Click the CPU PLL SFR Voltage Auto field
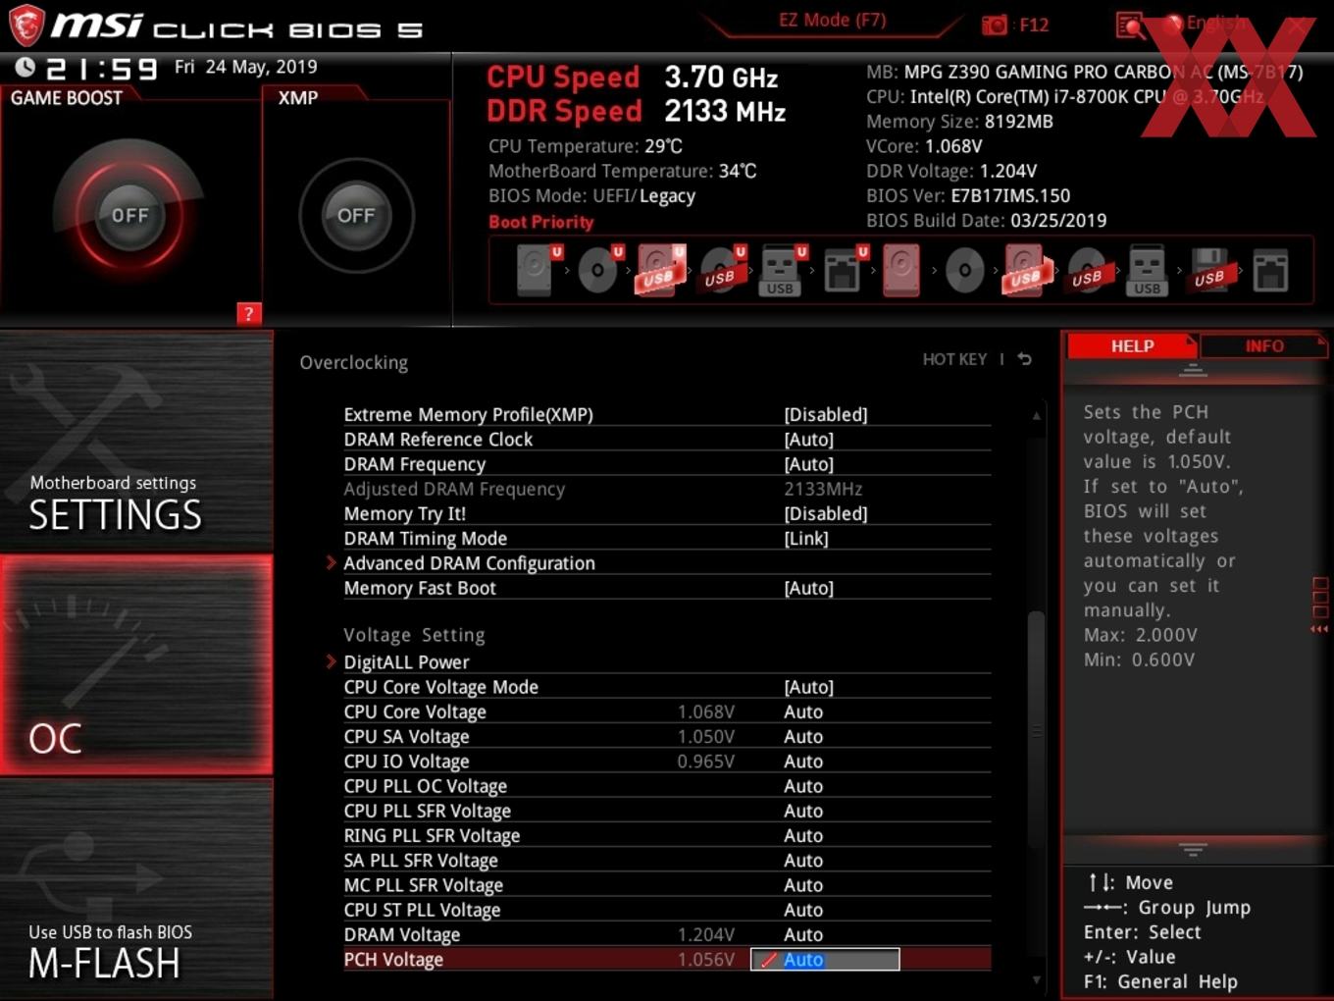The width and height of the screenshot is (1334, 1001). tap(803, 811)
